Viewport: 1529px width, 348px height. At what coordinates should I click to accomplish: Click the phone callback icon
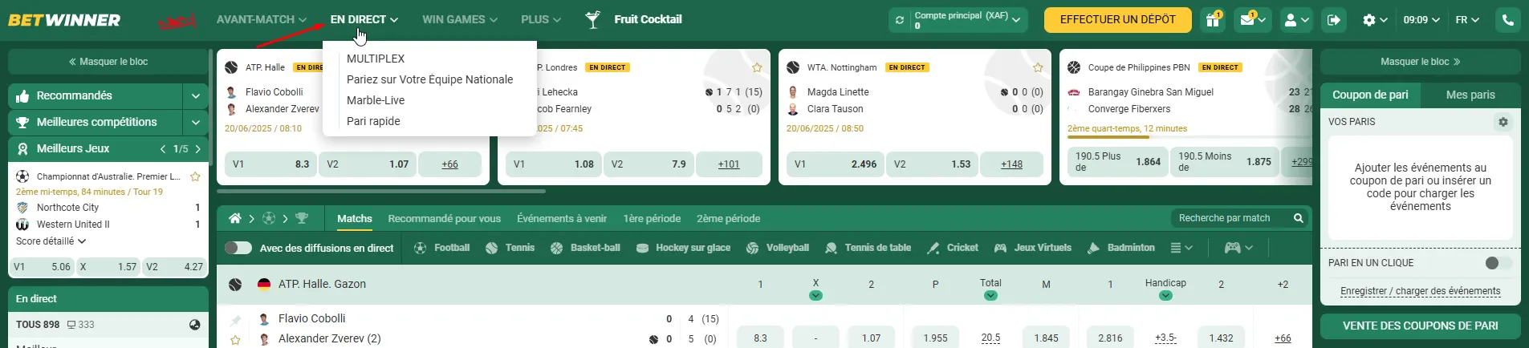(x=1508, y=20)
